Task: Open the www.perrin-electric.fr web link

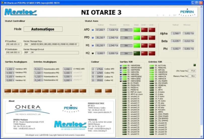Action: 102,112
